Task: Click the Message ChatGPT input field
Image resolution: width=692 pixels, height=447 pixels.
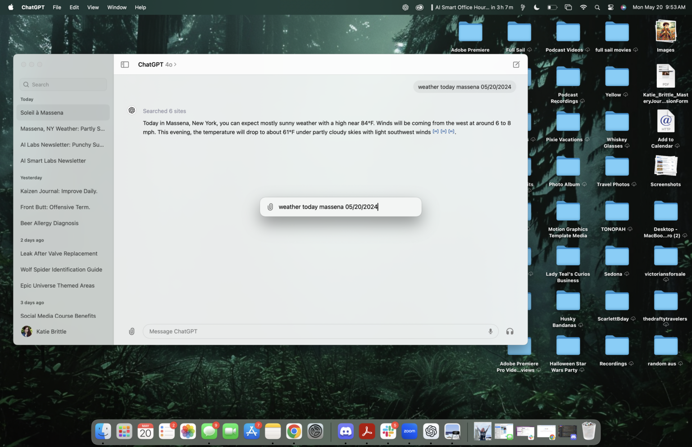Action: point(315,331)
